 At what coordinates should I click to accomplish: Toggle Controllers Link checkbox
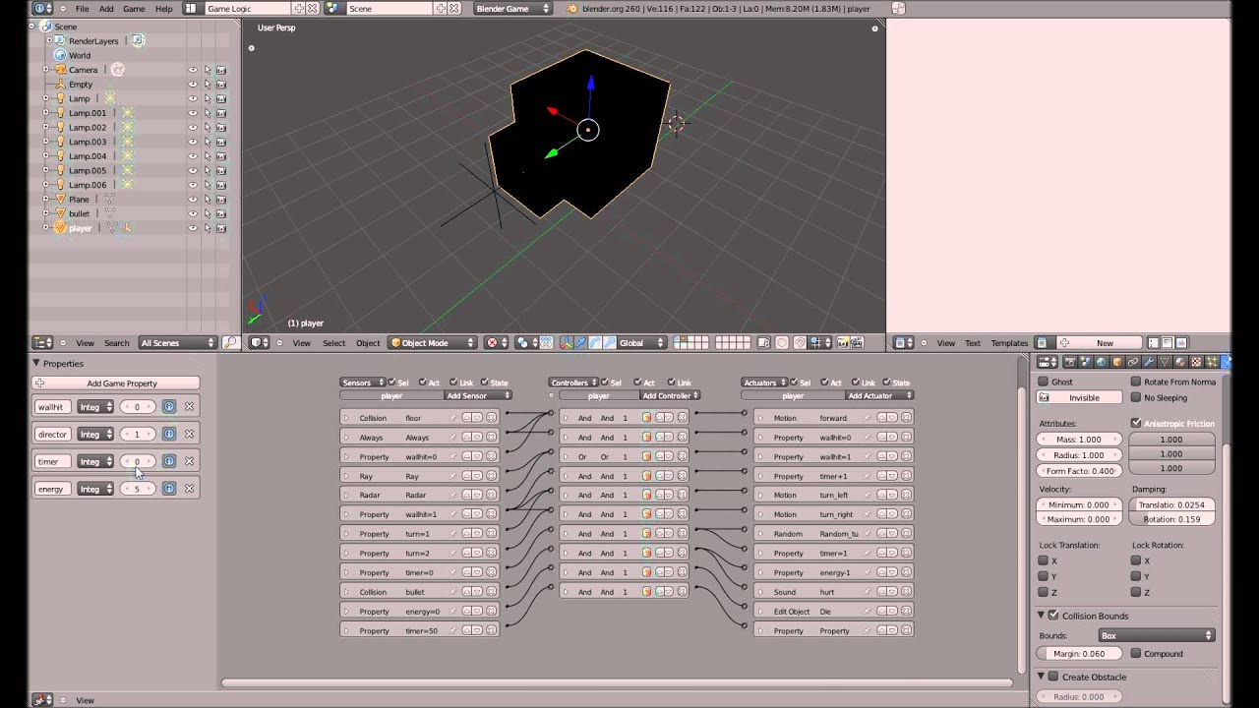pos(670,383)
